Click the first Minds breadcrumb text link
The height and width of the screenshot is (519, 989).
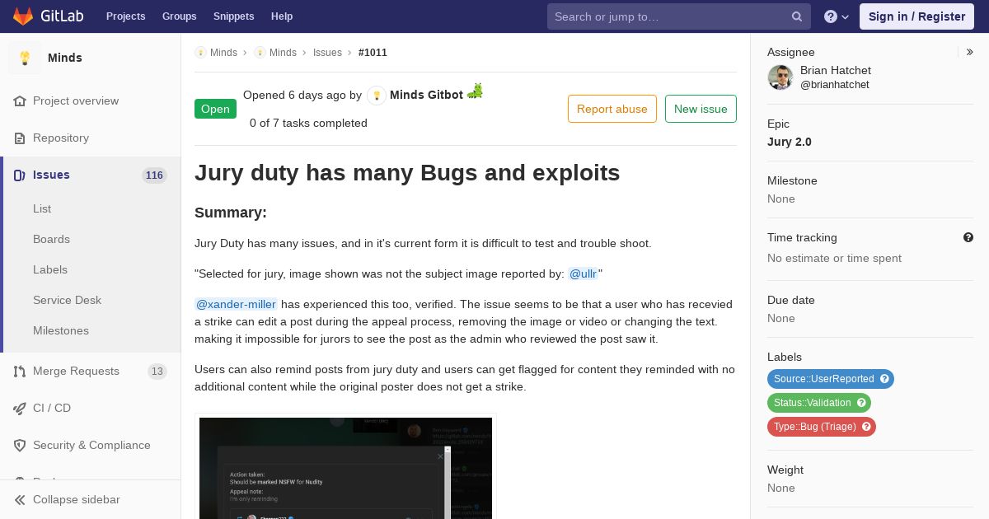pos(223,53)
